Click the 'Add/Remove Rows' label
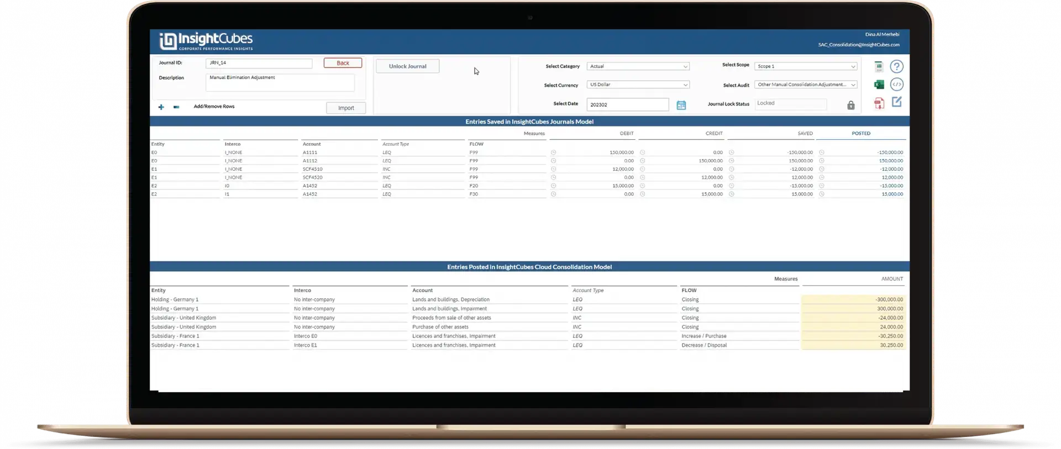Viewport: 1061px width, 449px height. pyautogui.click(x=214, y=107)
